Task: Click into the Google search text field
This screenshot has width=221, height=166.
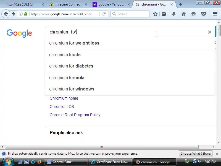Action: [x=127, y=32]
